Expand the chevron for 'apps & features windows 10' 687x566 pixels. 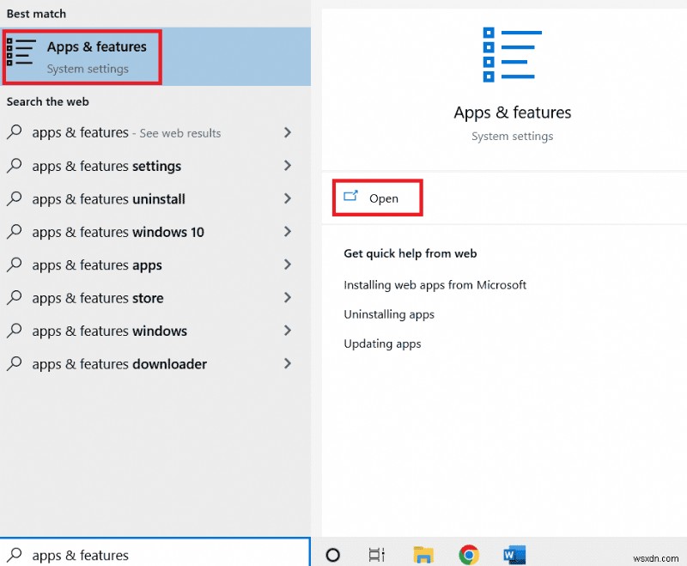(288, 232)
